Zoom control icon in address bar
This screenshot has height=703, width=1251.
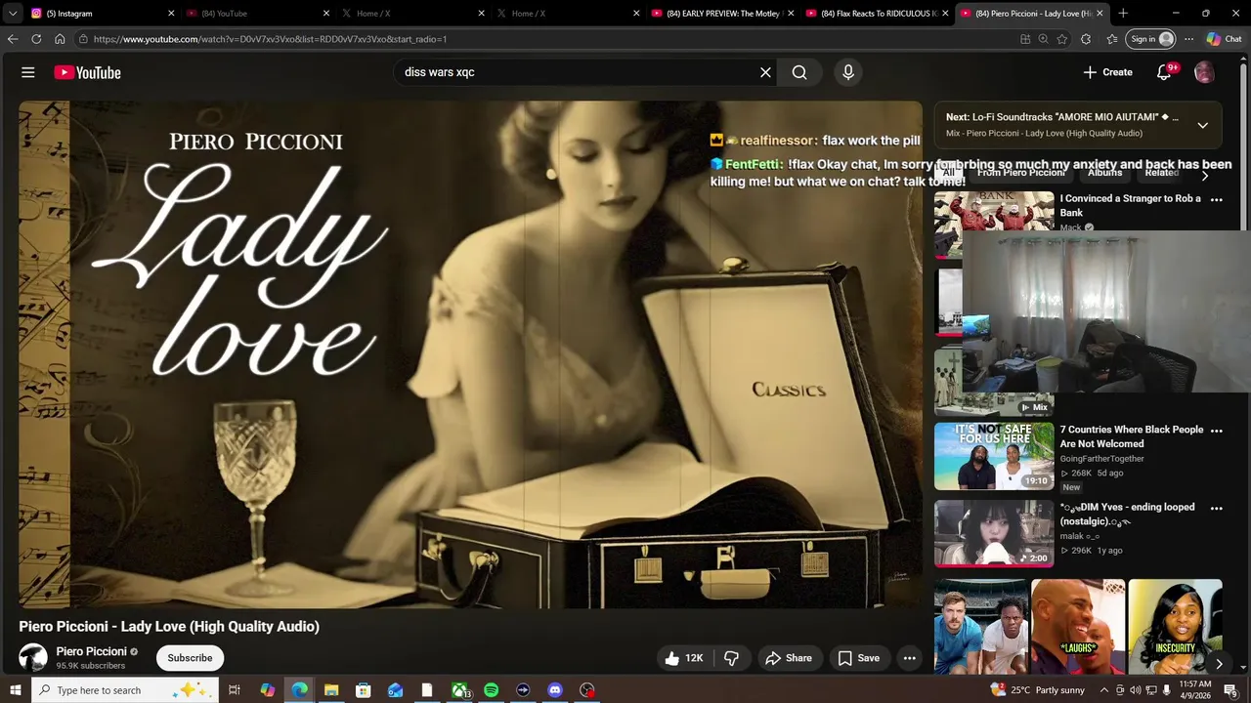click(1043, 39)
